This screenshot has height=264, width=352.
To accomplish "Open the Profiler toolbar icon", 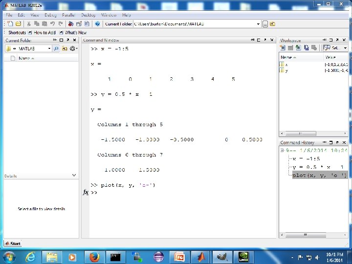I will (87, 23).
